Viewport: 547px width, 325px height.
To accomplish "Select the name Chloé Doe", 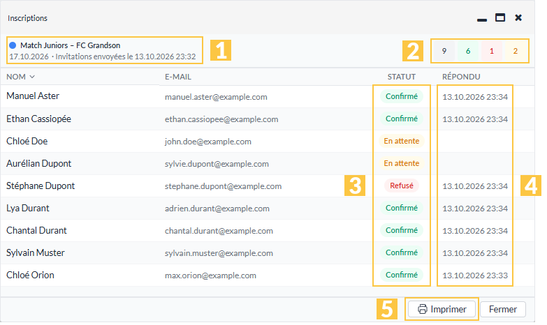I will pyautogui.click(x=27, y=141).
